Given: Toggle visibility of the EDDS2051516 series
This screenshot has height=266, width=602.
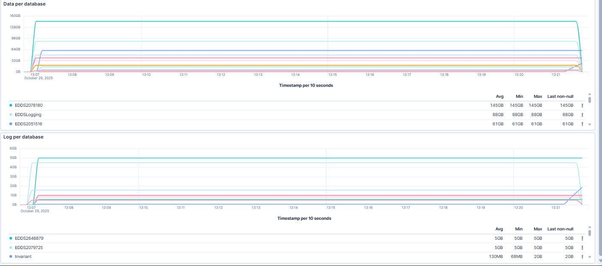Looking at the screenshot, I should pos(28,124).
